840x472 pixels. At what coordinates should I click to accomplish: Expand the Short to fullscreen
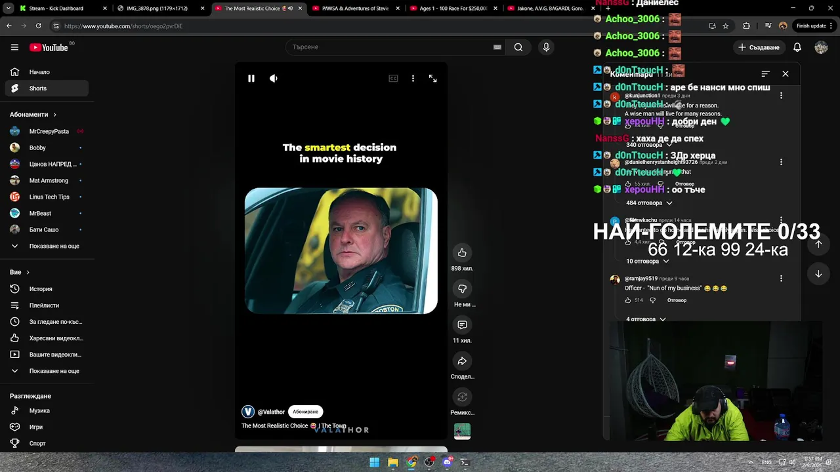(x=433, y=79)
